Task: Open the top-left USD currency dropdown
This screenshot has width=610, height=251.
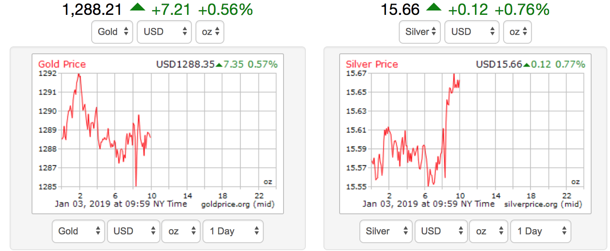Action: [x=164, y=32]
